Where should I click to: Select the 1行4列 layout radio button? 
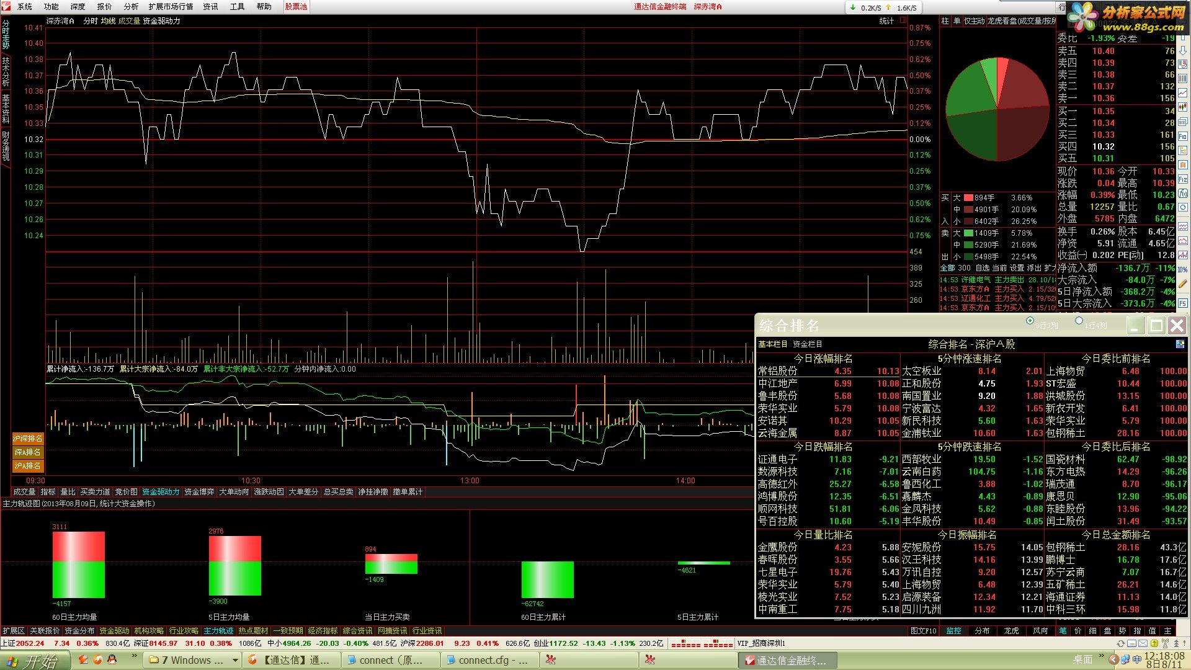pyautogui.click(x=1079, y=321)
